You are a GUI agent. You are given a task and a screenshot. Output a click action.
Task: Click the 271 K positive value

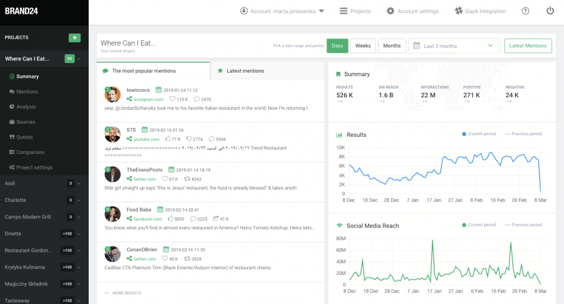click(471, 95)
